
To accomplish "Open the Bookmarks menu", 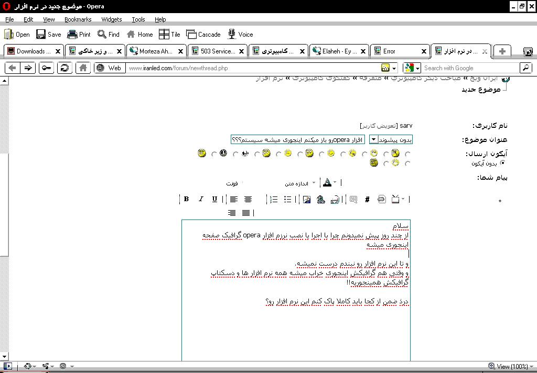I will tap(78, 19).
